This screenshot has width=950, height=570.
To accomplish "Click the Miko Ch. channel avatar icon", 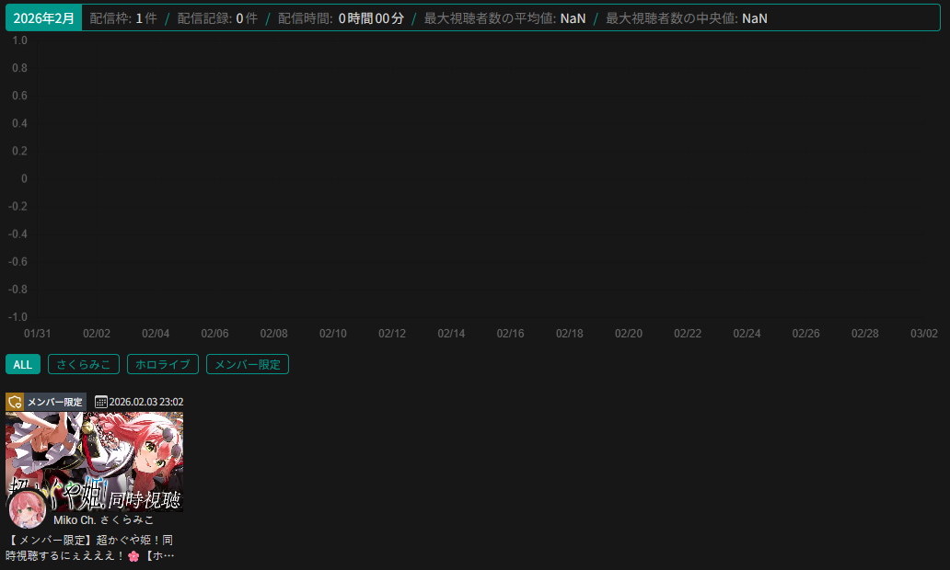I will (28, 510).
